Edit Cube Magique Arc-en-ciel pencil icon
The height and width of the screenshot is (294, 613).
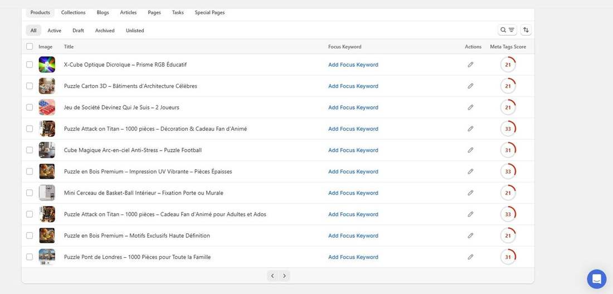[x=470, y=150]
